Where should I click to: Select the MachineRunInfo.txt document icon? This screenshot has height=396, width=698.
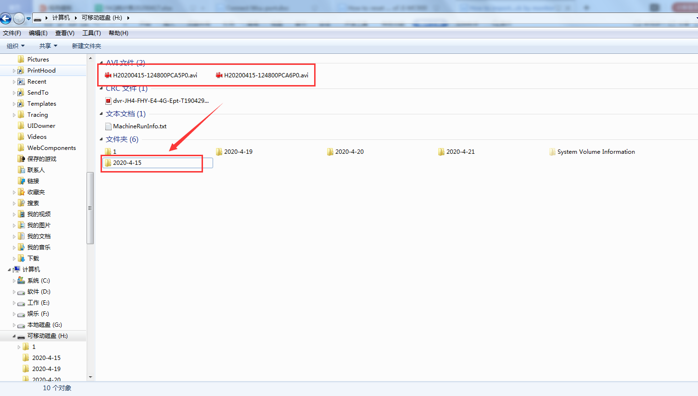point(108,126)
